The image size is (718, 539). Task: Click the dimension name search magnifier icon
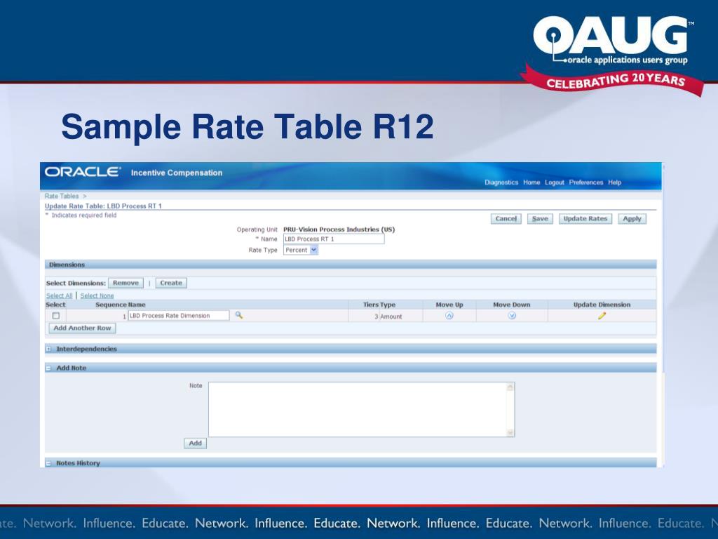click(x=238, y=315)
